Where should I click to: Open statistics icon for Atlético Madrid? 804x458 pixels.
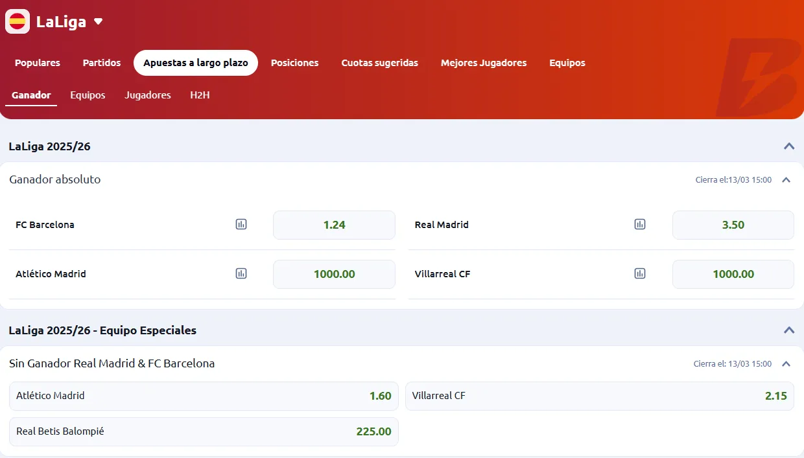click(241, 274)
